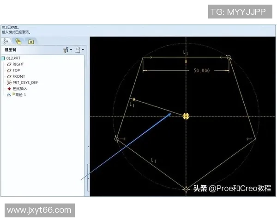The width and height of the screenshot is (277, 222).
Task: Select the pentagon's lower-right slanted edge
Action: coord(221,164)
